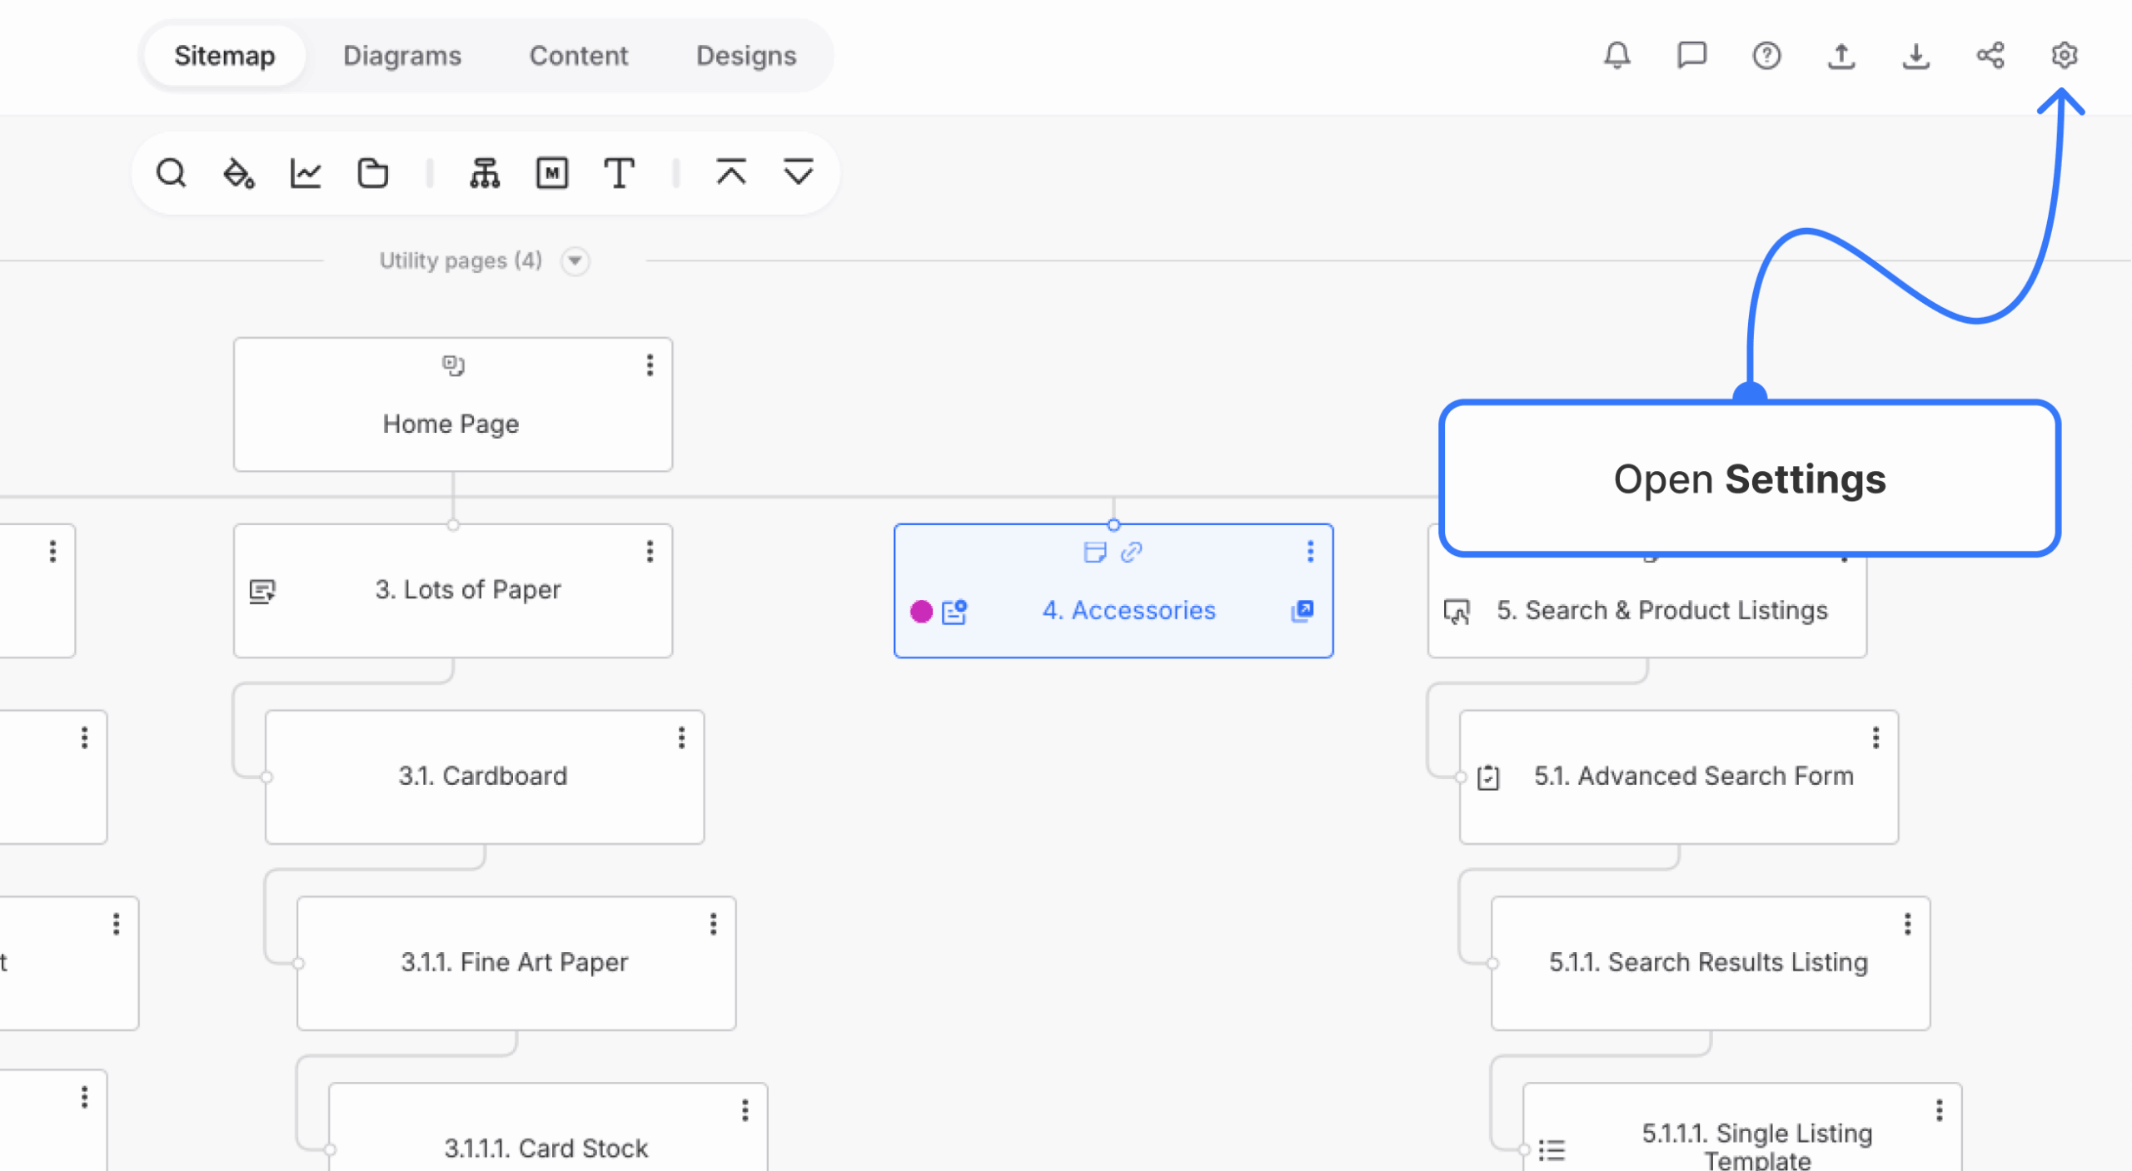Click the link icon on Accessories card
Viewport: 2132px width, 1171px height.
(1131, 552)
